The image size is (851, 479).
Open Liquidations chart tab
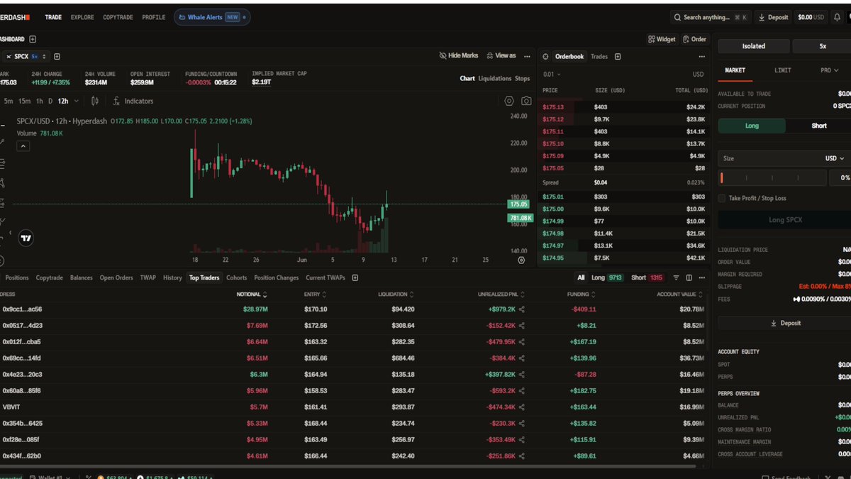click(x=494, y=79)
